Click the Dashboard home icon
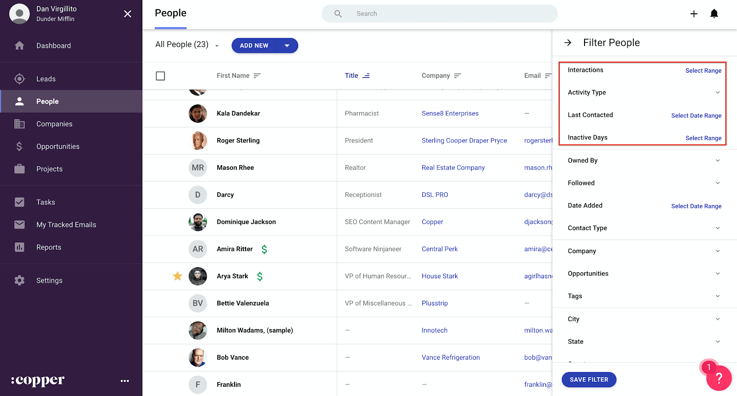This screenshot has height=396, width=737. pos(19,46)
